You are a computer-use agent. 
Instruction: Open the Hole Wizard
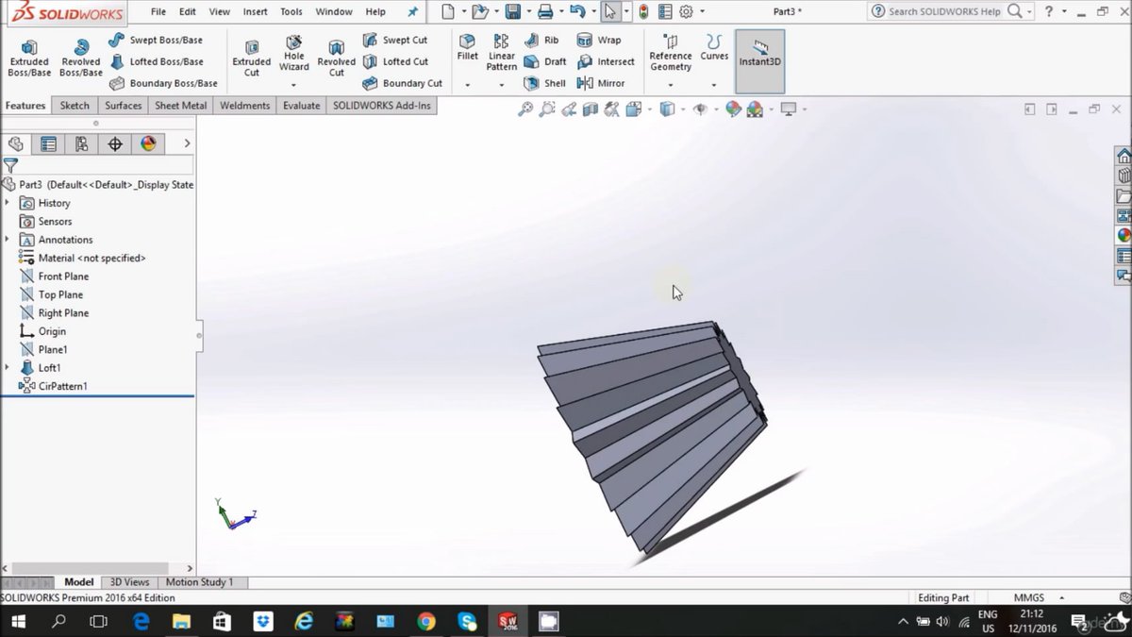(293, 55)
